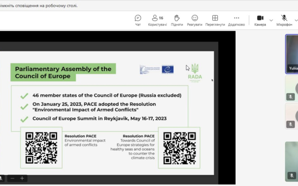This screenshot has width=298, height=186.
Task: Zoom out of shared slide with minus
Action: point(12,178)
